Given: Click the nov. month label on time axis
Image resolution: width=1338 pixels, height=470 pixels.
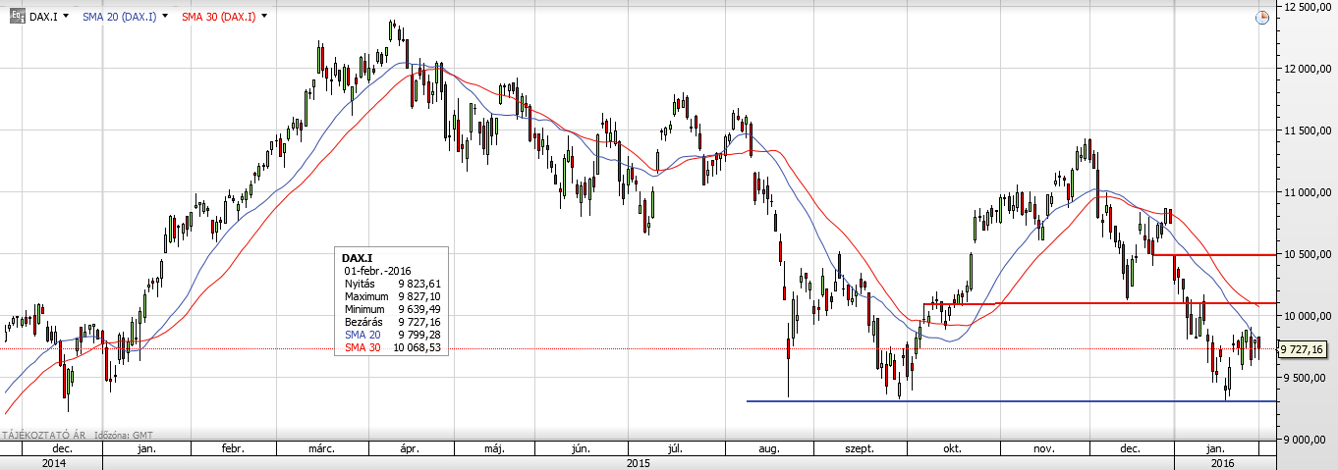Looking at the screenshot, I should (1043, 448).
